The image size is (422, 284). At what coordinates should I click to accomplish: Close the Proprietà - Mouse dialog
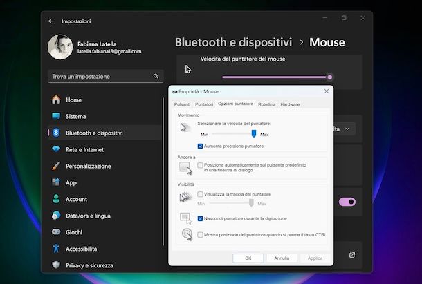tap(327, 91)
